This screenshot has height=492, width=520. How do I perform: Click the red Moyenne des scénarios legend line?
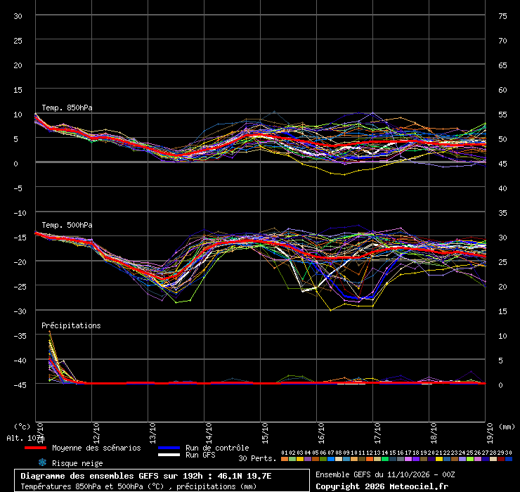point(35,448)
